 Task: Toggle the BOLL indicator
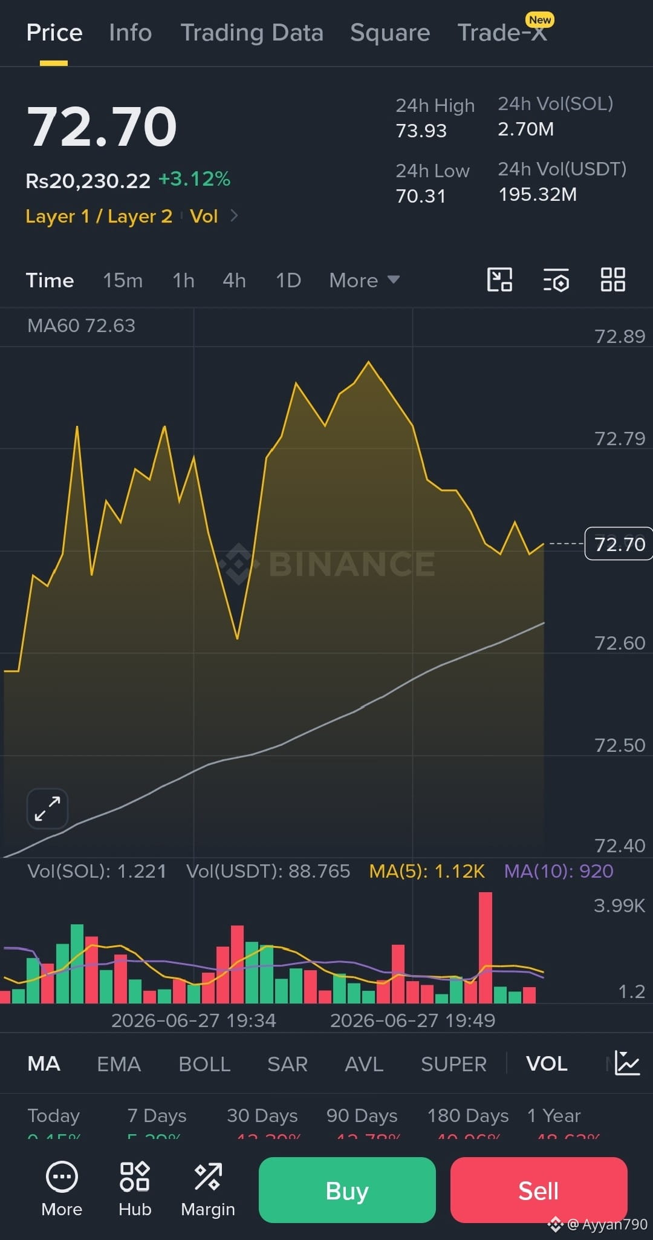point(205,1064)
